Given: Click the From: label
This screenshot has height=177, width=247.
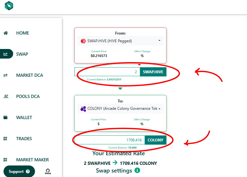Looking at the screenshot, I should [120, 33].
